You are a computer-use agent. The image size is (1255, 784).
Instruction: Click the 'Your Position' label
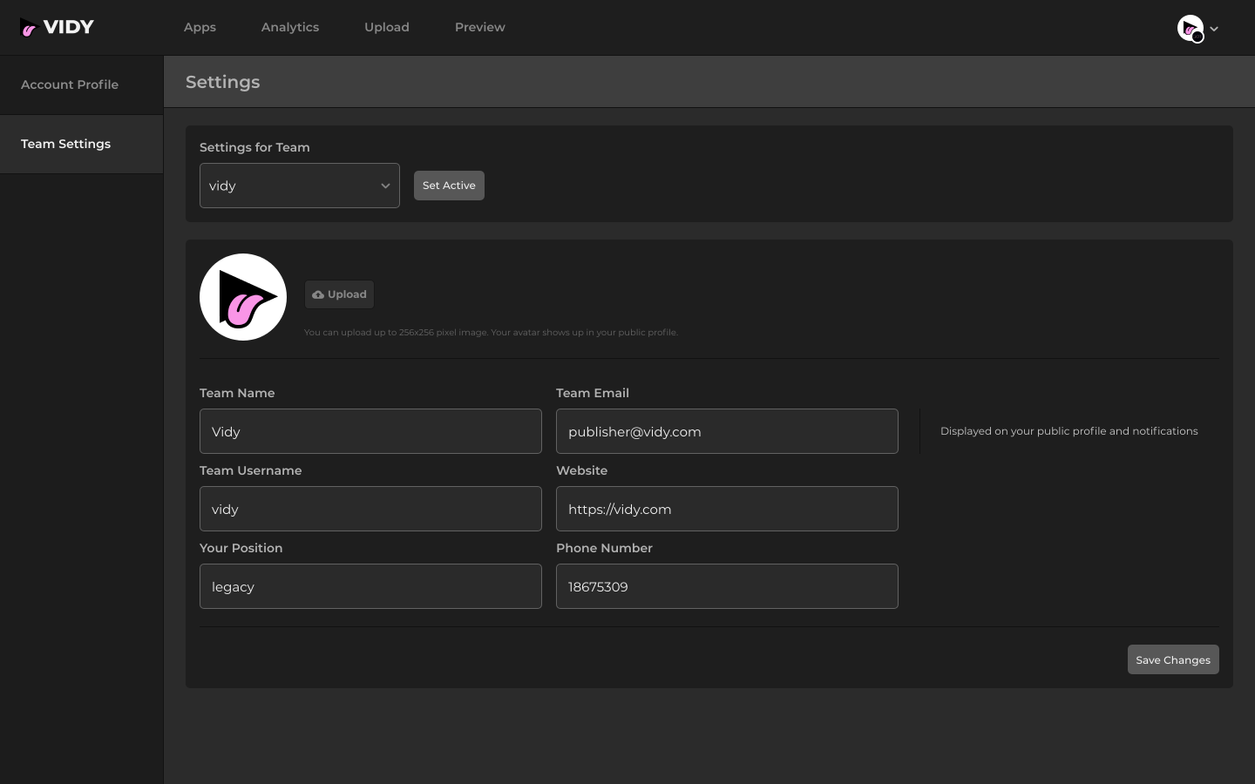241,548
